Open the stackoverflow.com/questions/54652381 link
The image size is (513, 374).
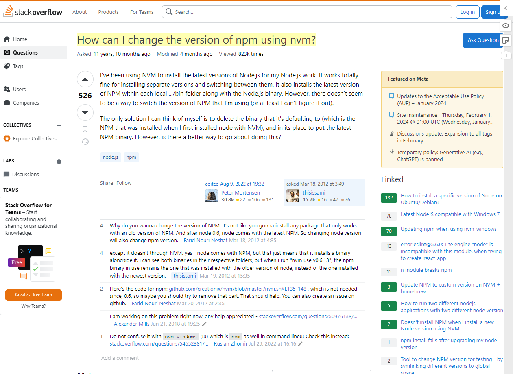(159, 343)
